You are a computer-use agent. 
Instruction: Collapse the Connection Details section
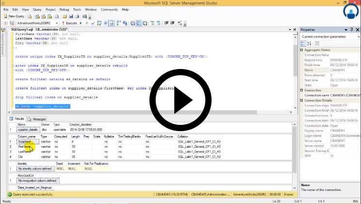[302, 100]
